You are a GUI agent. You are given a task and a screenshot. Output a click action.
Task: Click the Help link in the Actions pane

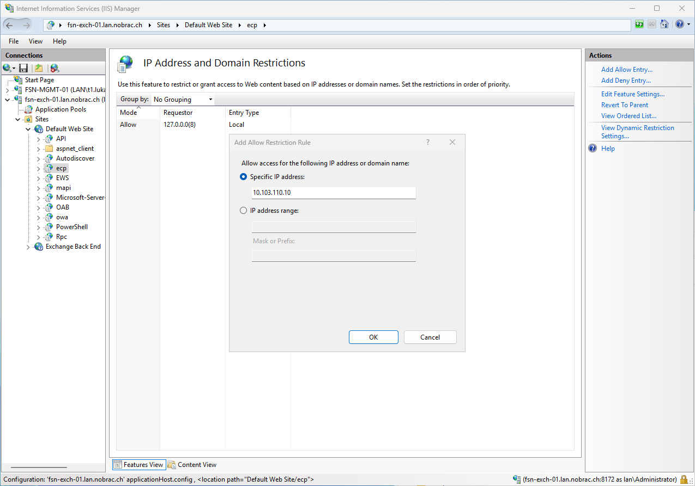[x=608, y=149]
